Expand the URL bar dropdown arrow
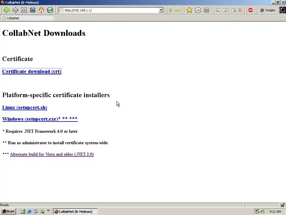 pos(161,10)
